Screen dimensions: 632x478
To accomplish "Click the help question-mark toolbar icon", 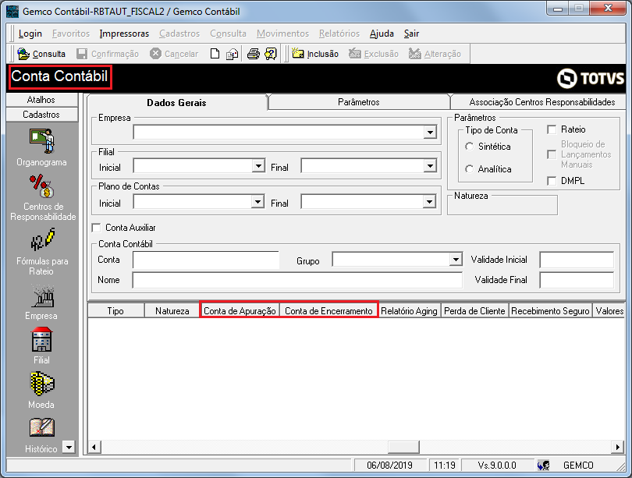I will click(271, 54).
